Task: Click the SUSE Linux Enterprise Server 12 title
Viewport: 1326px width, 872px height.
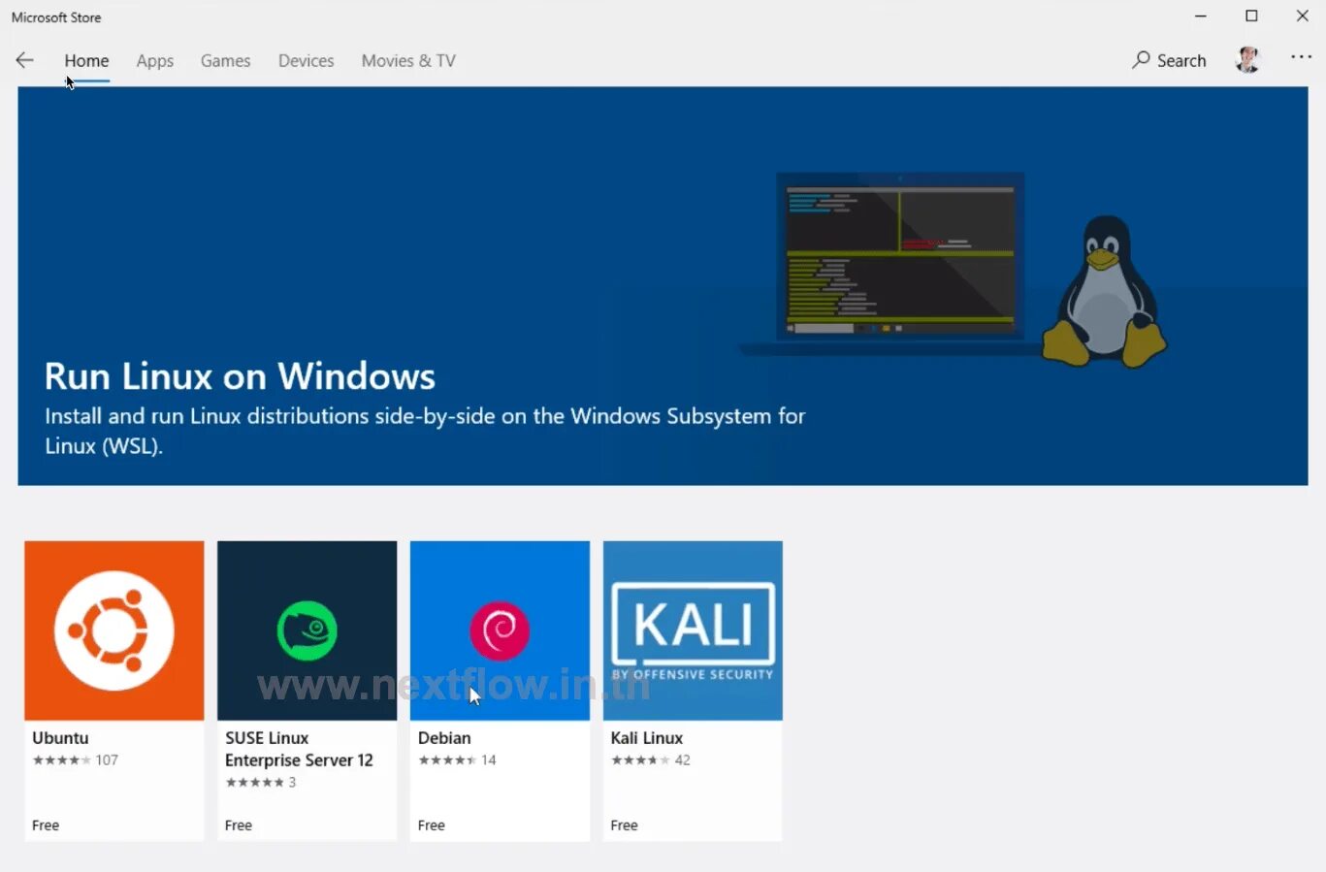Action: point(299,749)
